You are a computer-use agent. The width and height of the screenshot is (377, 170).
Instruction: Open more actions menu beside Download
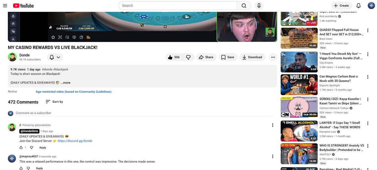click(x=273, y=57)
